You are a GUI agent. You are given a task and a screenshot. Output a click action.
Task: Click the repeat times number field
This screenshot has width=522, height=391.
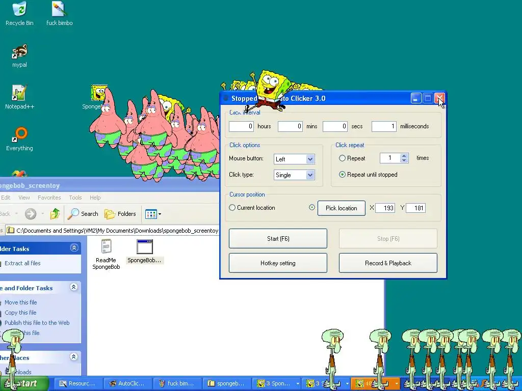click(x=390, y=158)
